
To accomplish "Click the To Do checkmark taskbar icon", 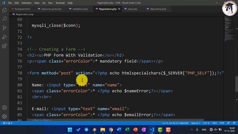I will [x=78, y=130].
